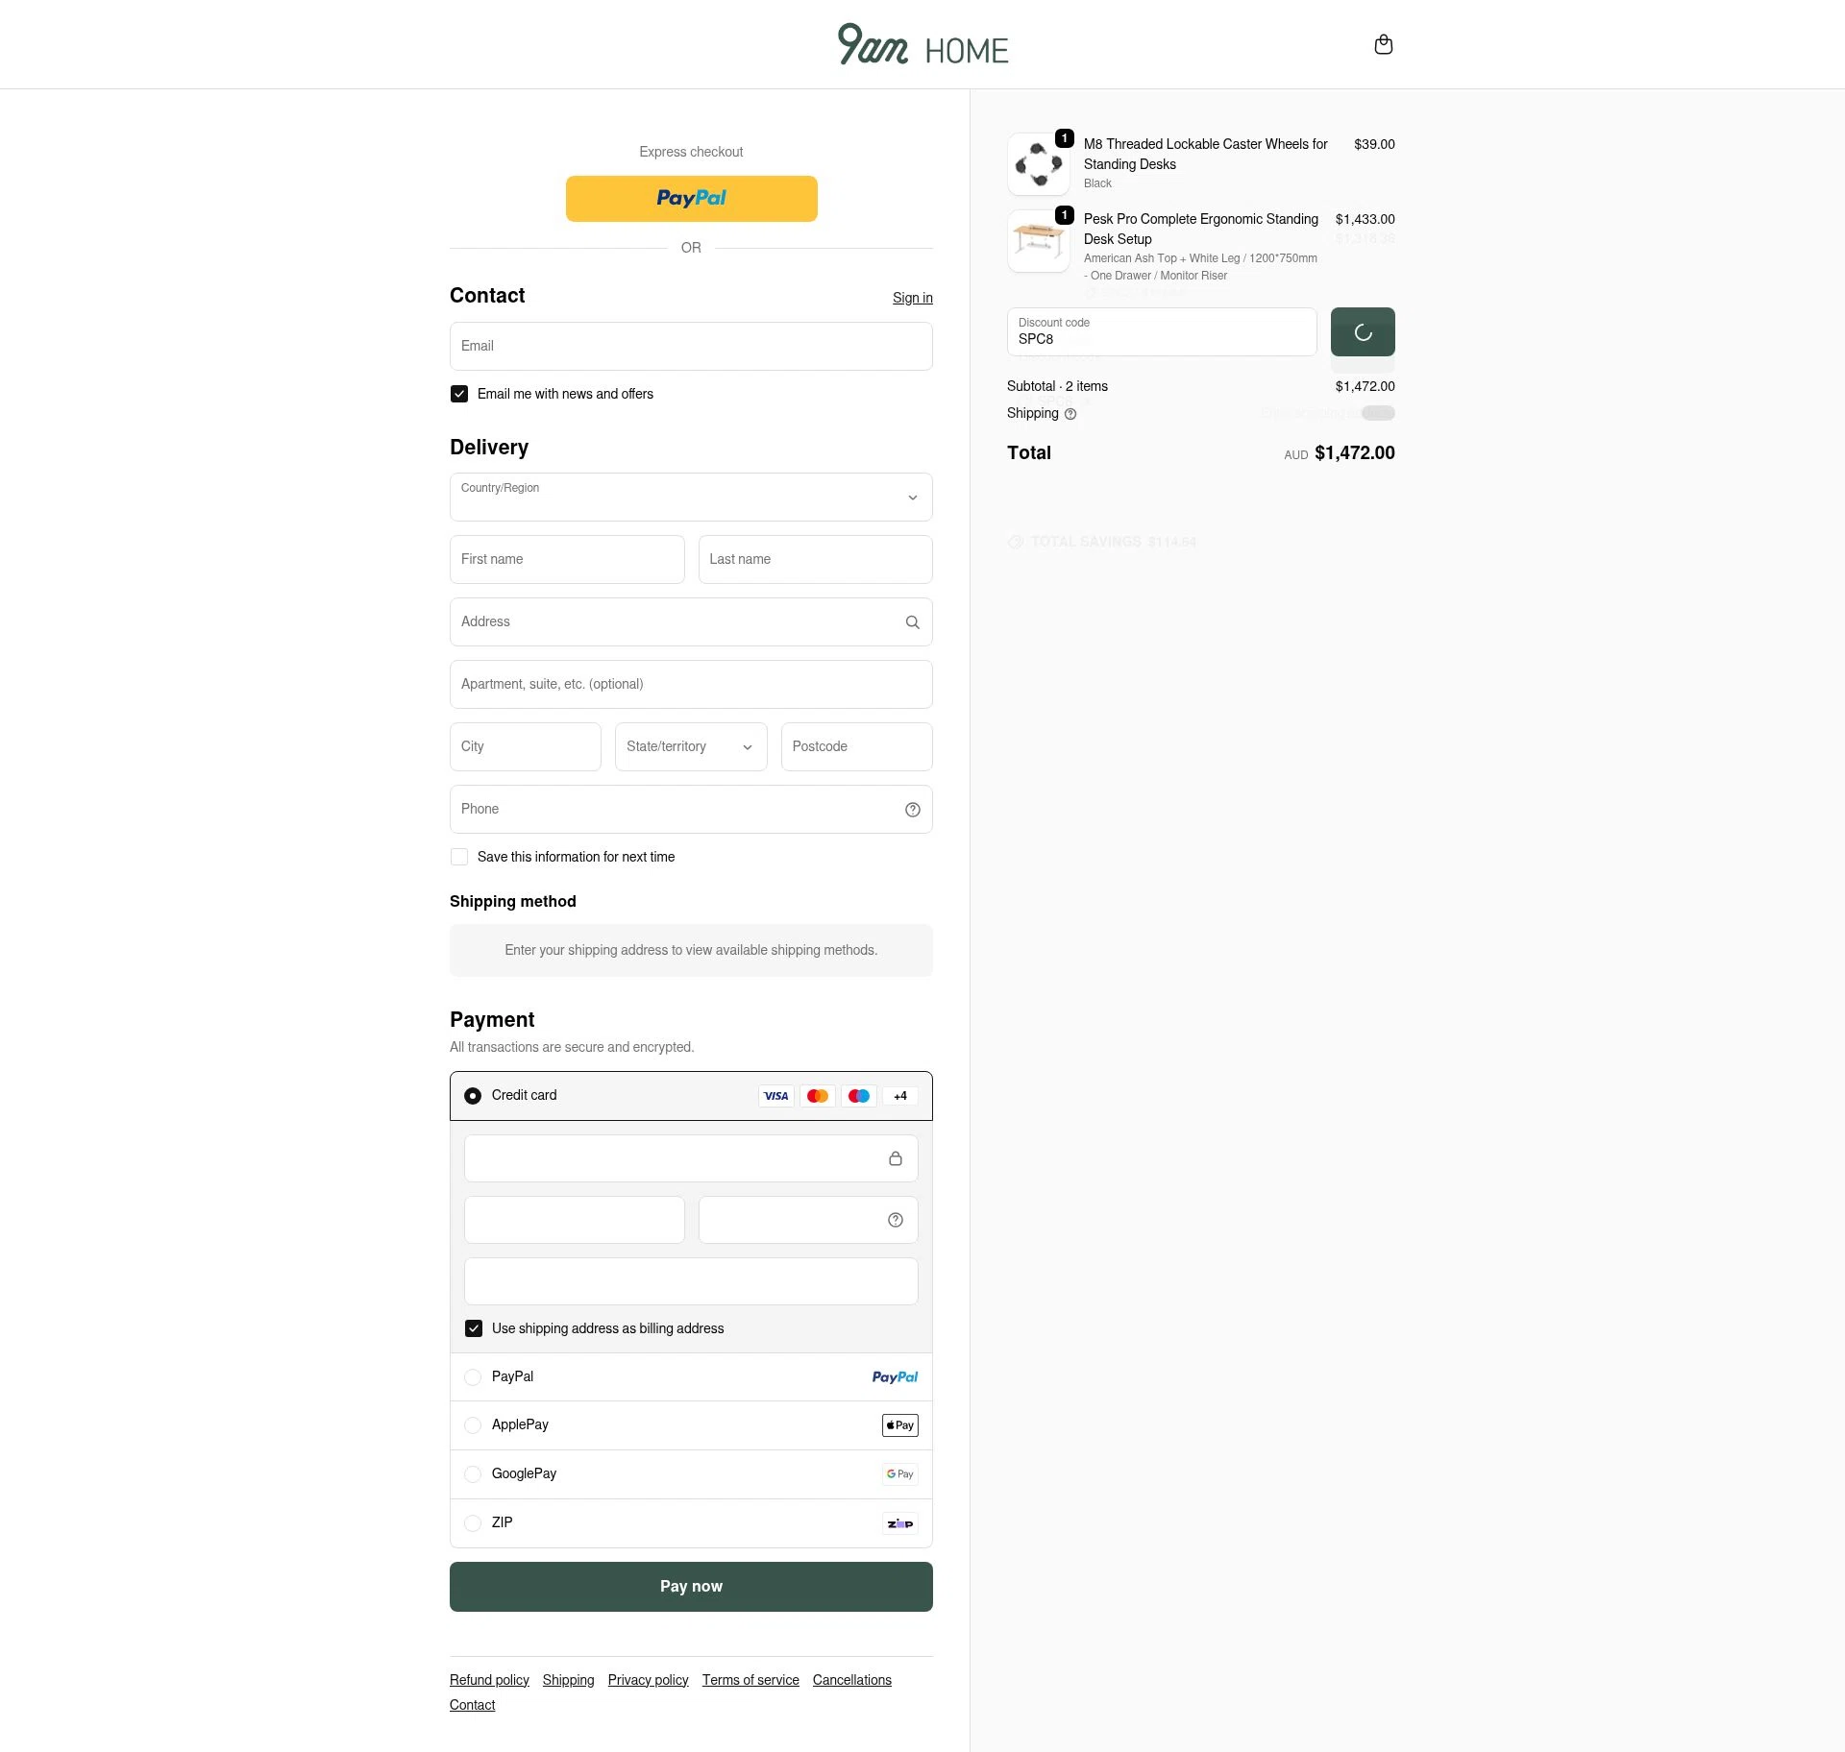The image size is (1845, 1752).
Task: Open the Country/Region dropdown
Action: click(x=691, y=497)
